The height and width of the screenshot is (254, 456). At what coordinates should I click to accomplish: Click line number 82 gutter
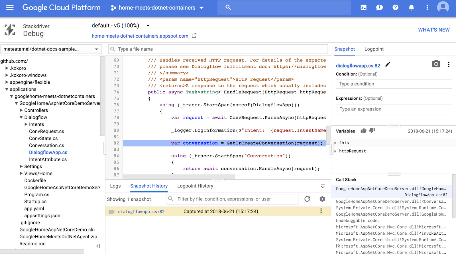[116, 143]
